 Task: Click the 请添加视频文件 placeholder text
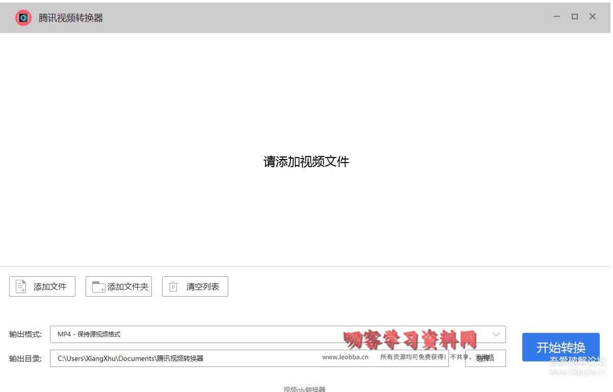pos(306,162)
